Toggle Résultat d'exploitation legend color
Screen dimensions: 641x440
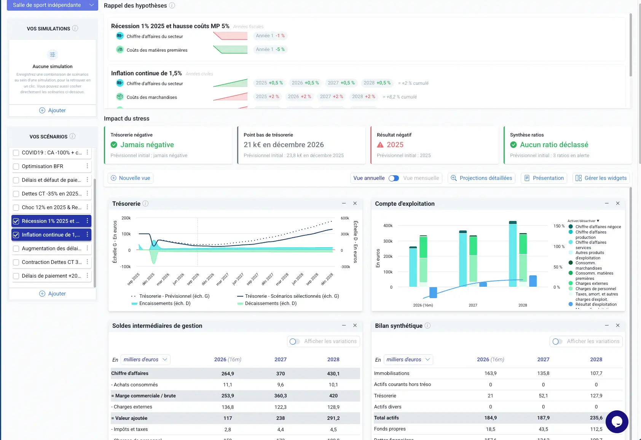[x=571, y=304]
